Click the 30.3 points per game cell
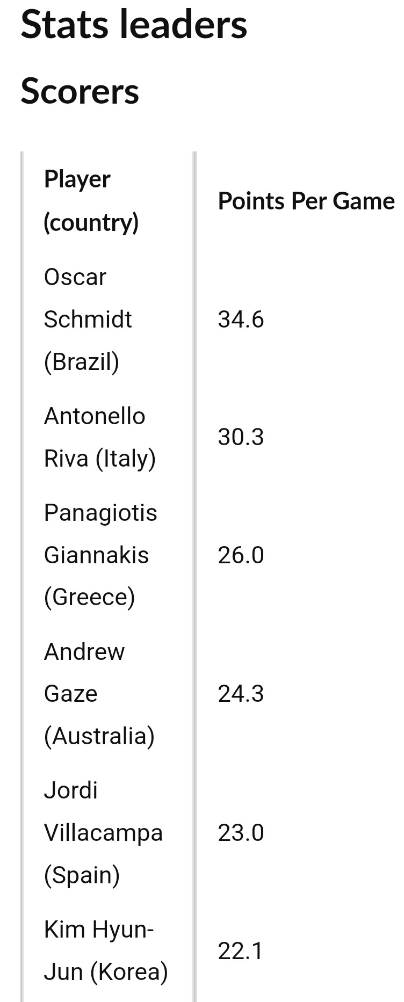Screen dimensions: 404x1002 [x=241, y=437]
